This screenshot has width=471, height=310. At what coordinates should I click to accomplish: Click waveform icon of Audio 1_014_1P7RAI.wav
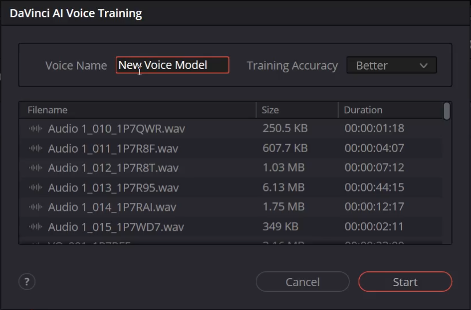[35, 207]
